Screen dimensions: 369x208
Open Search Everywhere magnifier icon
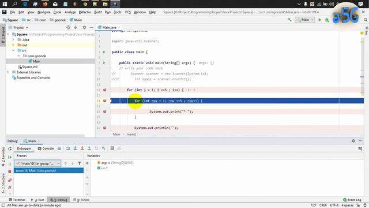tap(366, 20)
